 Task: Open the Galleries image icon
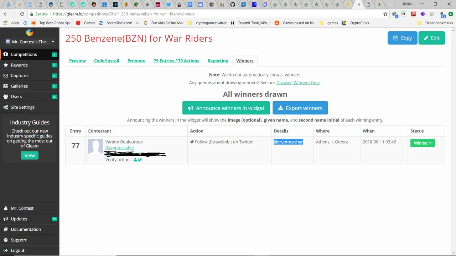6,86
